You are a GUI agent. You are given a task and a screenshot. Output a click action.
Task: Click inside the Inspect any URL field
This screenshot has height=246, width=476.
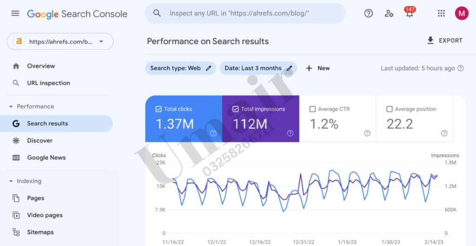[245, 13]
